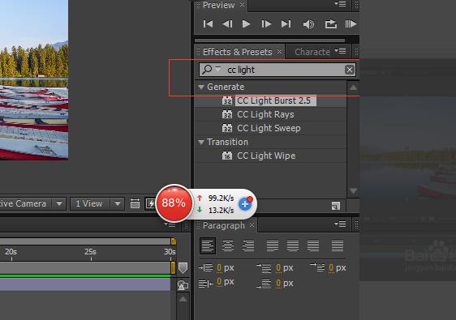Step forward one frame in Preview

tap(266, 23)
